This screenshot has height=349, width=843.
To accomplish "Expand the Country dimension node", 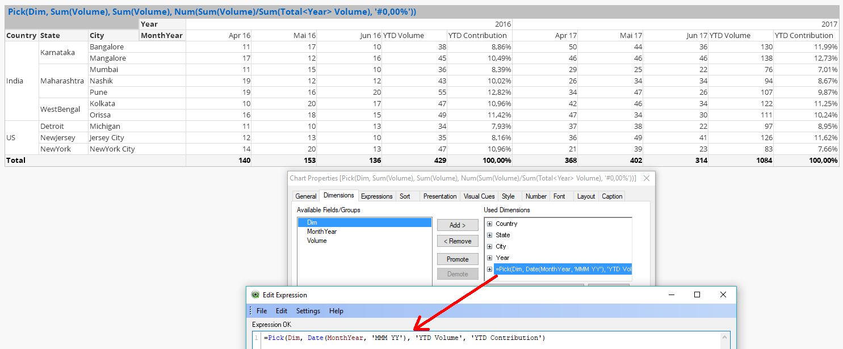I will 489,224.
